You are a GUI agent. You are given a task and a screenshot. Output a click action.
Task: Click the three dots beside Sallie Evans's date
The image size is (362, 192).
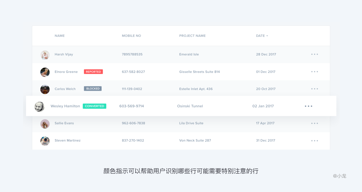point(314,123)
